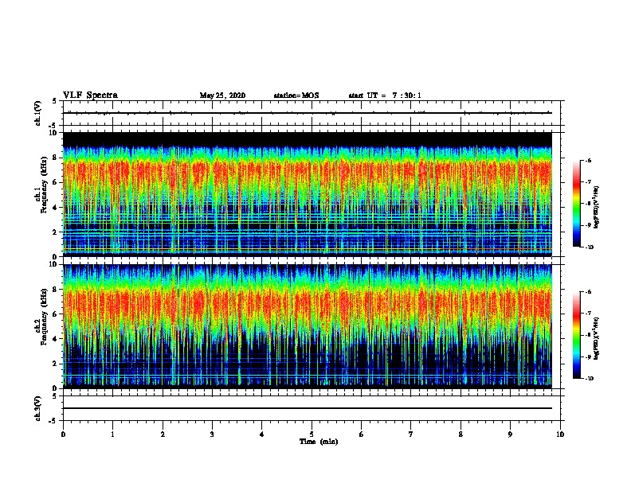Click the ch.1 spectrogram color bar
Screen dimensions: 631x487
tap(577, 204)
